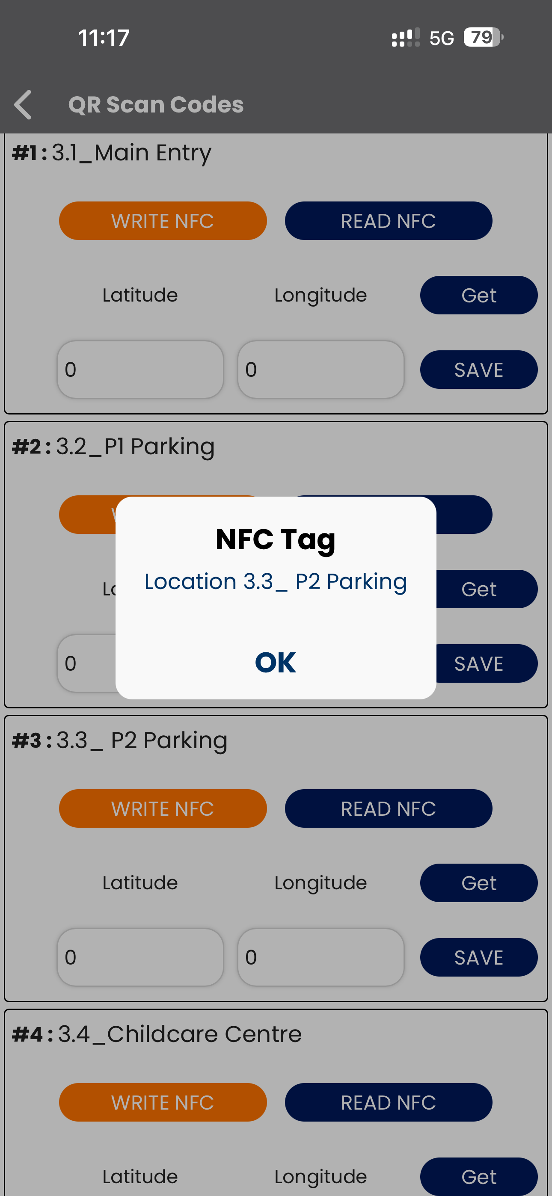Save coordinates for 3.1_Main Entry
This screenshot has width=552, height=1196.
pos(478,370)
